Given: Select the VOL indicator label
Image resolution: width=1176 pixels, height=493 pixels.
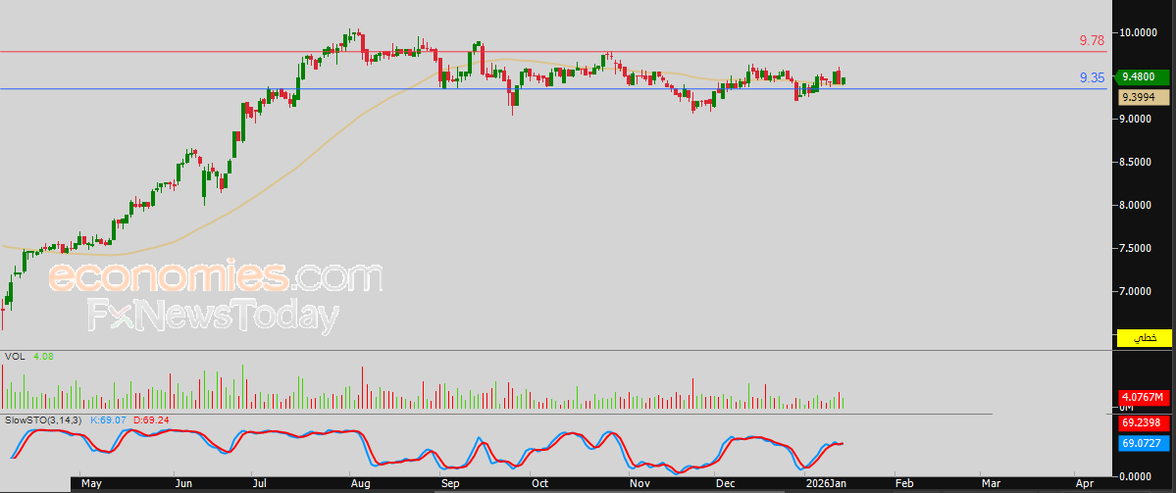Looking at the screenshot, I should (15, 357).
